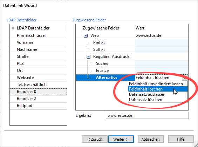The width and height of the screenshot is (198, 147).
Task: Click the Suche value field
Action: 162,64
